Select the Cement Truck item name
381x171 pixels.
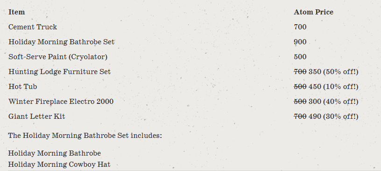point(33,27)
